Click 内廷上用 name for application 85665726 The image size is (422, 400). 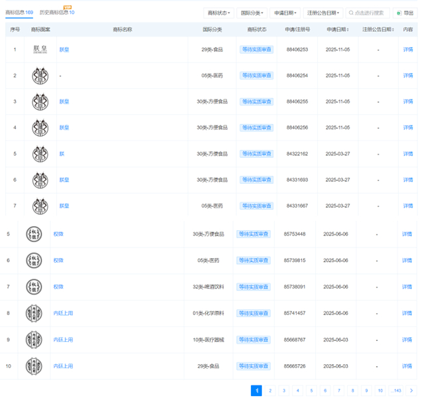click(63, 366)
